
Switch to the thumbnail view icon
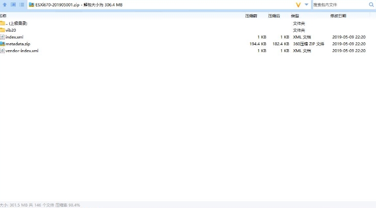pyautogui.click(x=13, y=4)
